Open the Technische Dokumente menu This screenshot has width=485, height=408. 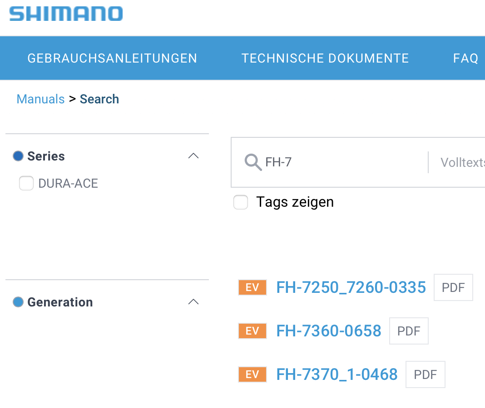[325, 58]
